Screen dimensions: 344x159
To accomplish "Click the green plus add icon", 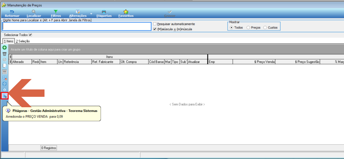I will pyautogui.click(x=4, y=47).
